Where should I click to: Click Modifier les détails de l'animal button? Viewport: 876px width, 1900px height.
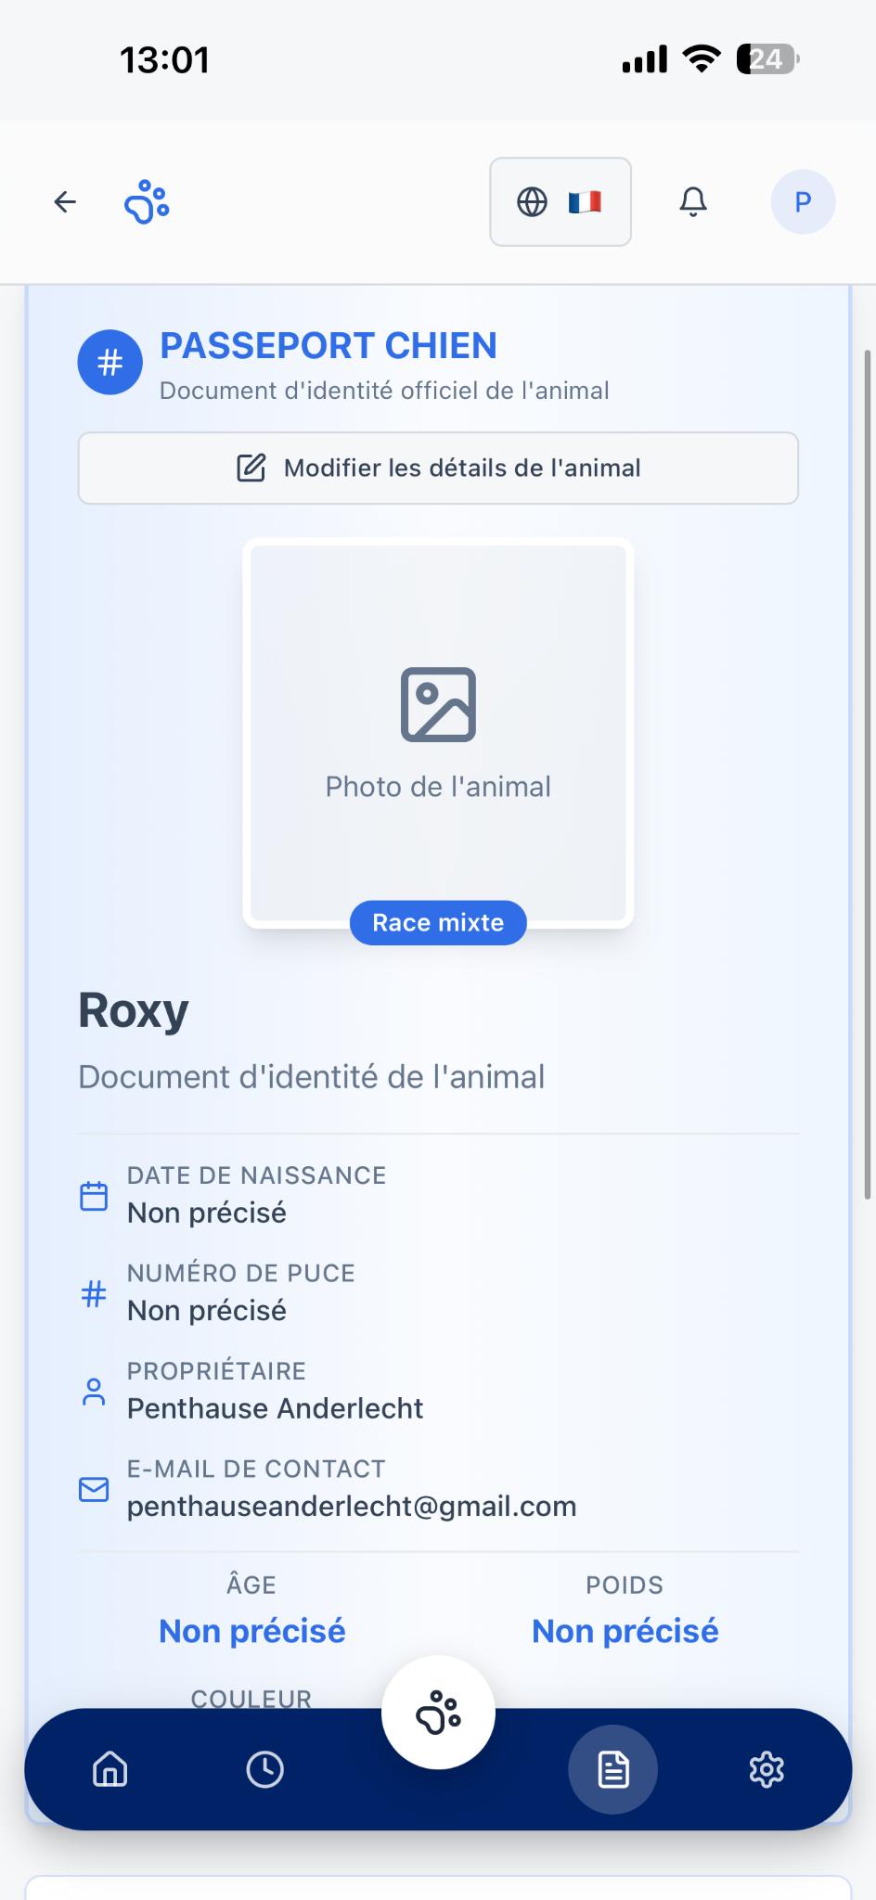point(438,468)
